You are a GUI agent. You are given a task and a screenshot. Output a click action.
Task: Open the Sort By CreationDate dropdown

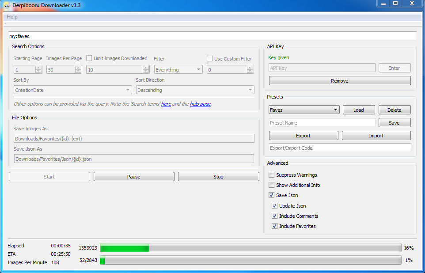[72, 90]
